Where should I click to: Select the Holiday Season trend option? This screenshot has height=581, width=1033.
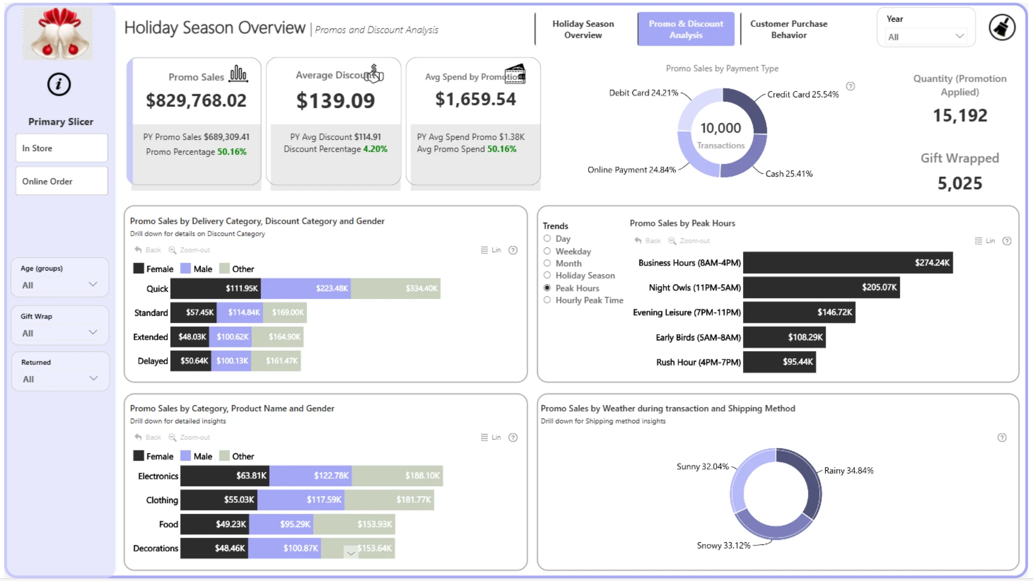(579, 275)
